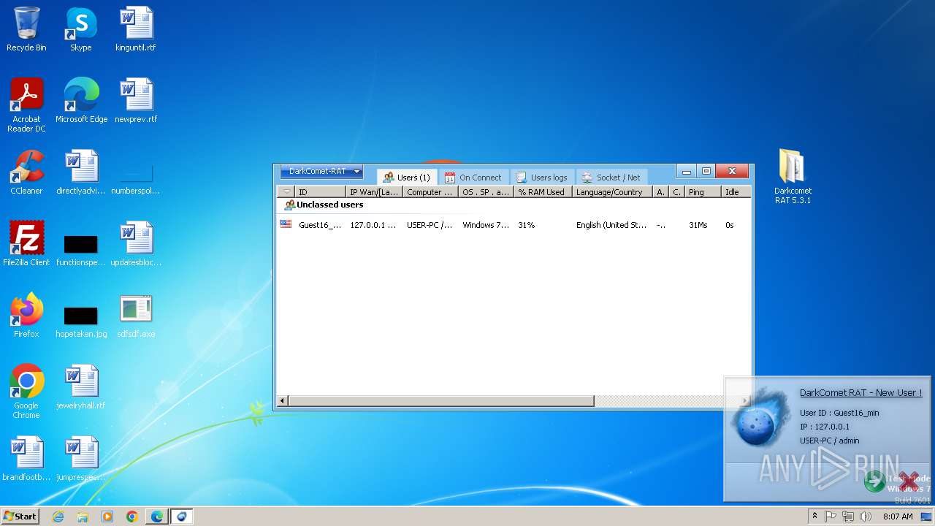Image resolution: width=935 pixels, height=526 pixels.
Task: Open the Darkcomet RAT 5.3.1 folder
Action: 793,177
